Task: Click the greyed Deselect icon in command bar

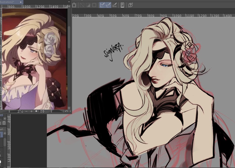Action: click(x=82, y=5)
